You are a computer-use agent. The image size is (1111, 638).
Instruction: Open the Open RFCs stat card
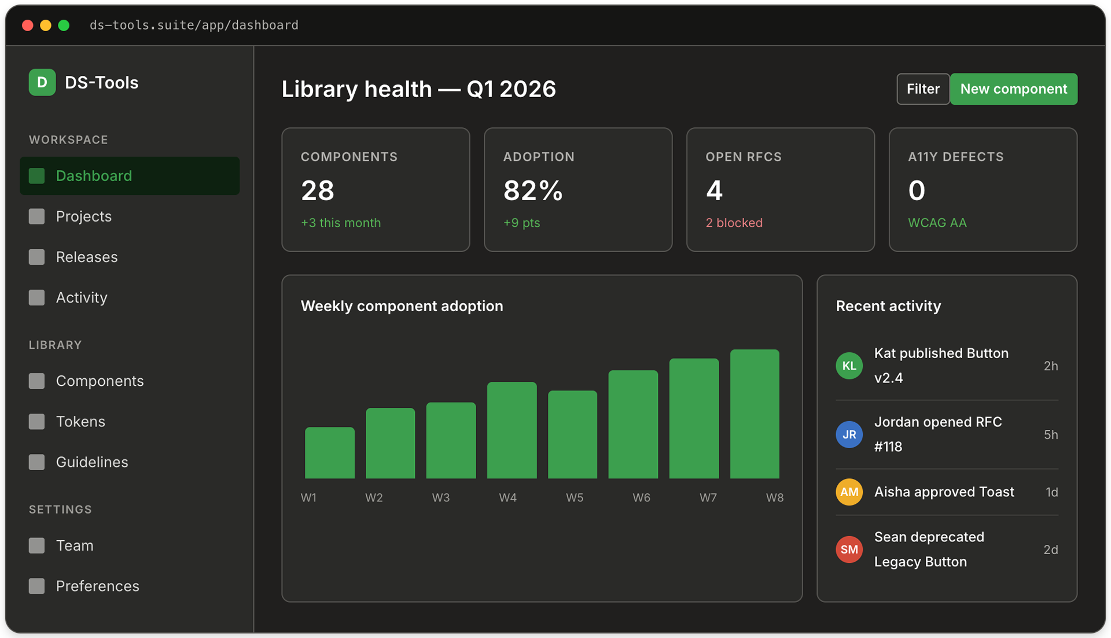780,190
